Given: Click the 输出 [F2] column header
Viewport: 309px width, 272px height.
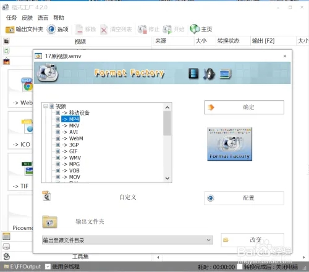Looking at the screenshot, I should (273, 41).
